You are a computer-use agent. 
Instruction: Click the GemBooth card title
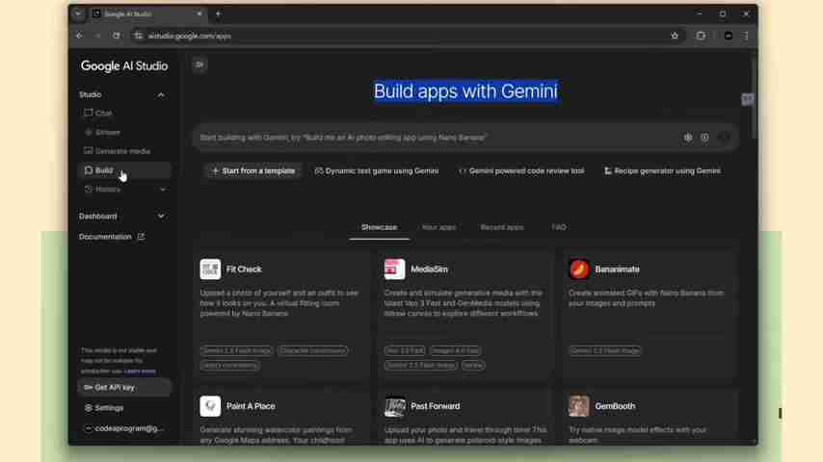(615, 406)
